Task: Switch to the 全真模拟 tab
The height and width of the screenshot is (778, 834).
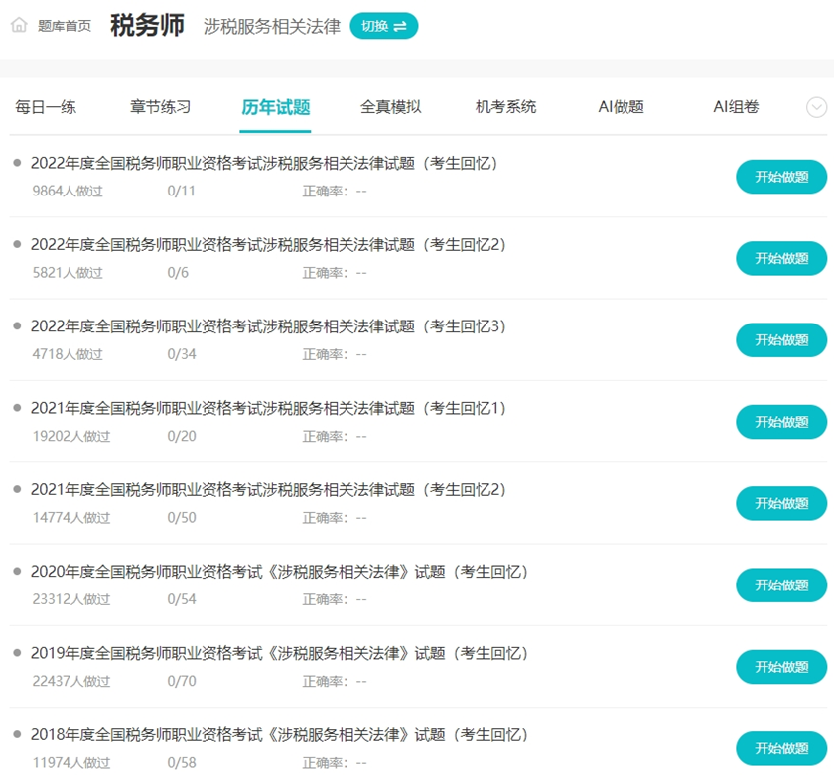Action: tap(391, 105)
